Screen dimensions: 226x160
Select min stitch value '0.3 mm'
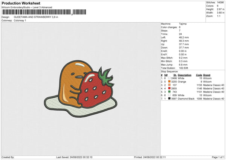tap(183, 61)
